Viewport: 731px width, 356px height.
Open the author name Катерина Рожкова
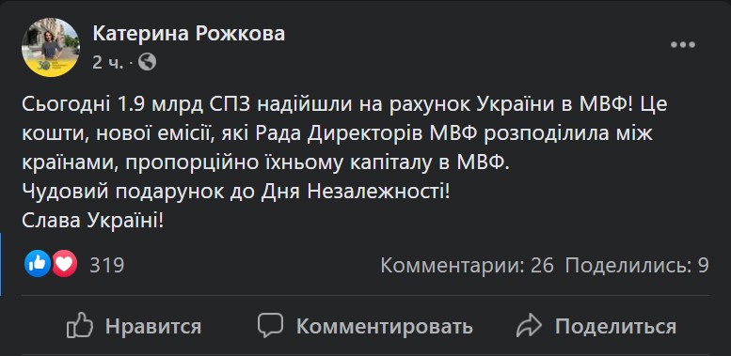pyautogui.click(x=188, y=34)
